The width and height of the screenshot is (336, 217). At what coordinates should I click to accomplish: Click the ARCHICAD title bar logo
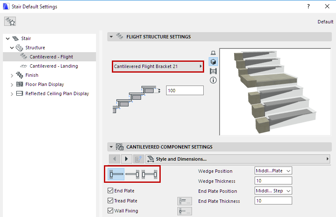(6, 6)
